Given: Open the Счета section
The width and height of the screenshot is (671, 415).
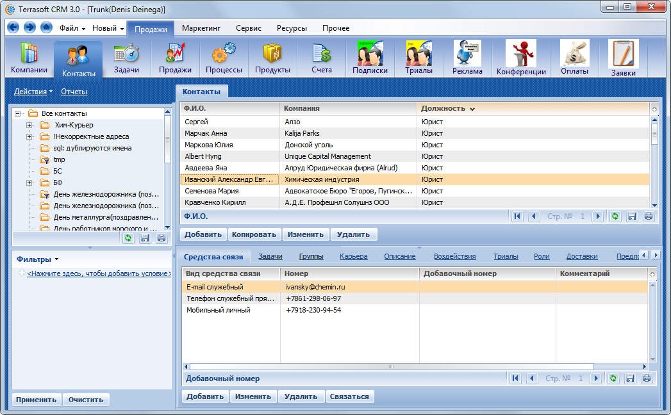Looking at the screenshot, I should (x=321, y=58).
